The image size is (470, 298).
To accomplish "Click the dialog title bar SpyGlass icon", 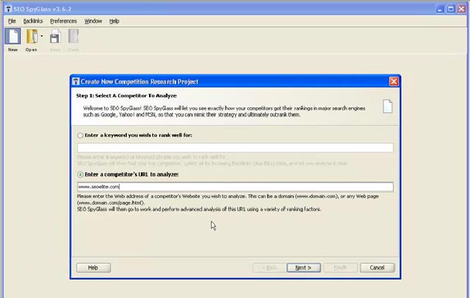I will pyautogui.click(x=76, y=81).
